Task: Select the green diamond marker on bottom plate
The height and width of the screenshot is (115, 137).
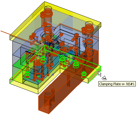Action: (38, 81)
